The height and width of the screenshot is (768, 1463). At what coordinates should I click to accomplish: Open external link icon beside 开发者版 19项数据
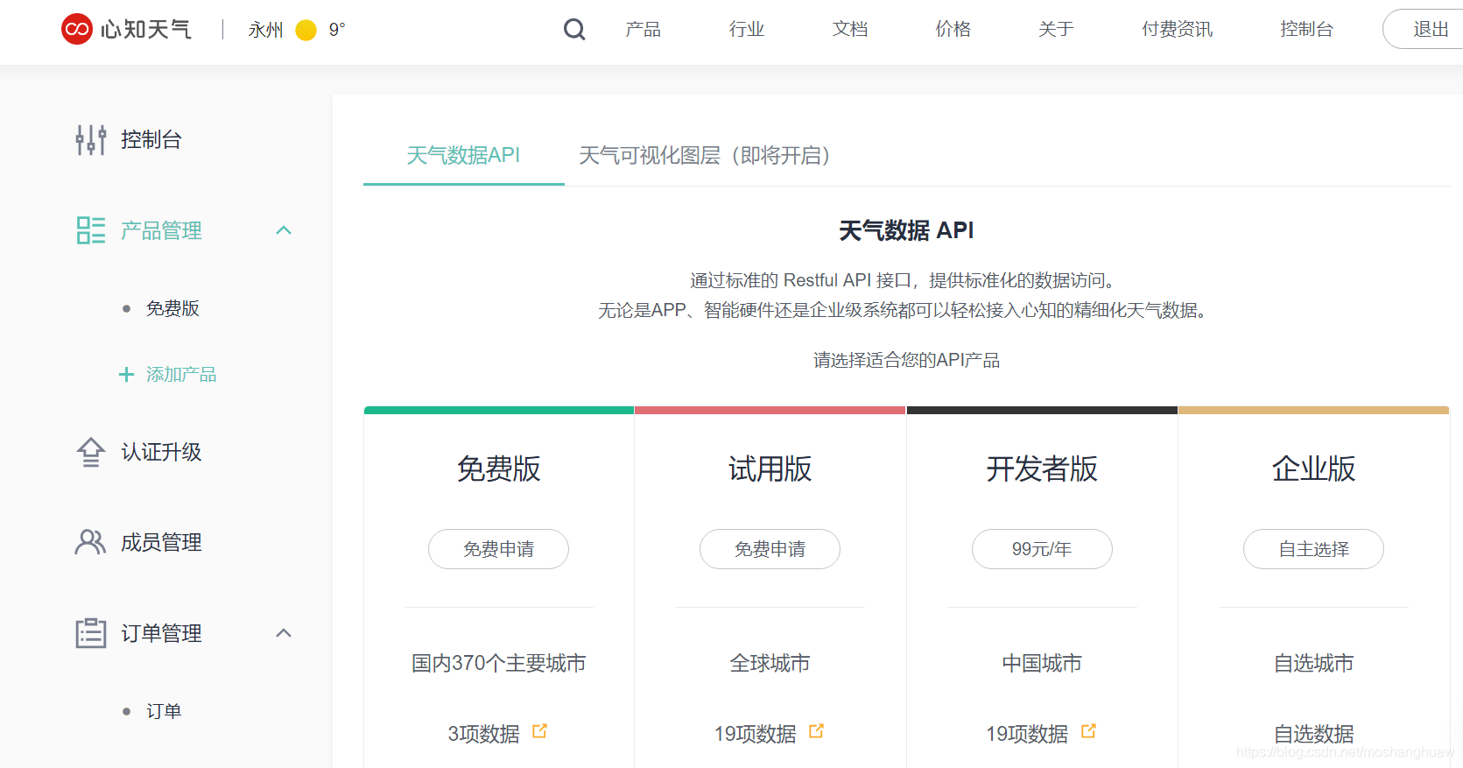pyautogui.click(x=1088, y=731)
